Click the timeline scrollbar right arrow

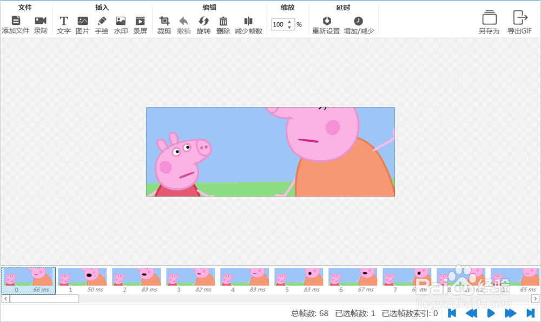pos(535,299)
